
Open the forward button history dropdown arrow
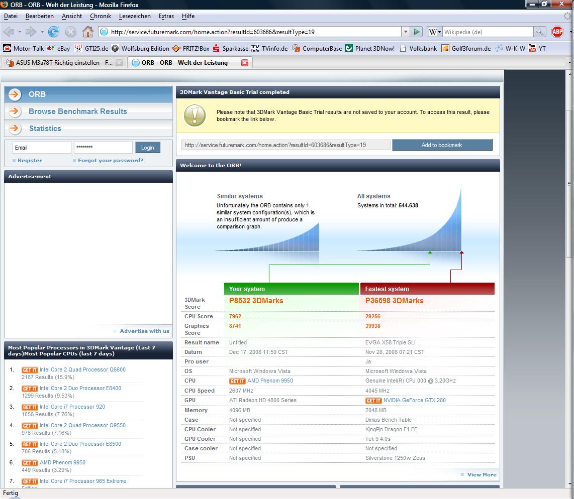[x=42, y=32]
